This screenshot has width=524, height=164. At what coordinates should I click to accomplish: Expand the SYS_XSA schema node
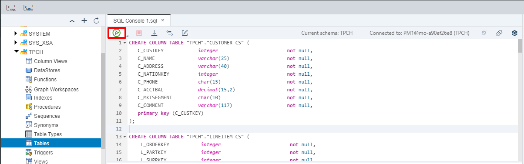click(x=16, y=43)
